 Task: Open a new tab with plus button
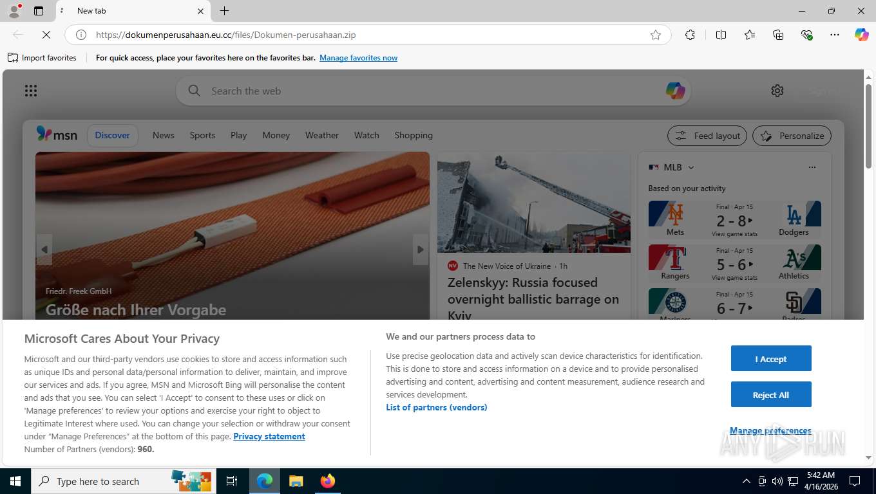coord(224,11)
